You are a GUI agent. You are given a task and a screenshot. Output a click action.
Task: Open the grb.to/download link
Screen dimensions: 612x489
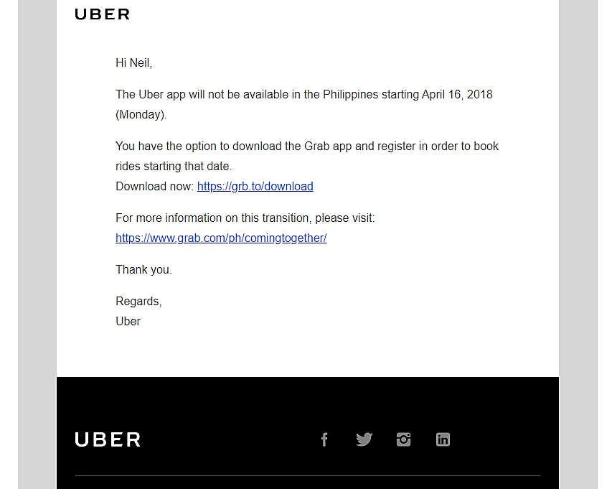click(255, 187)
